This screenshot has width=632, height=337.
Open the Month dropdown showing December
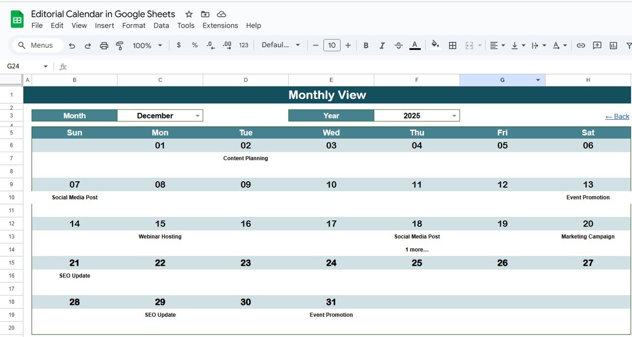197,116
